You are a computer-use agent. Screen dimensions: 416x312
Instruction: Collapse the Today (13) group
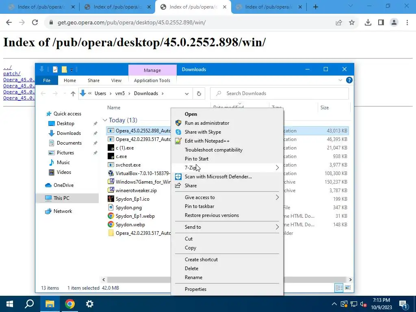coord(105,120)
